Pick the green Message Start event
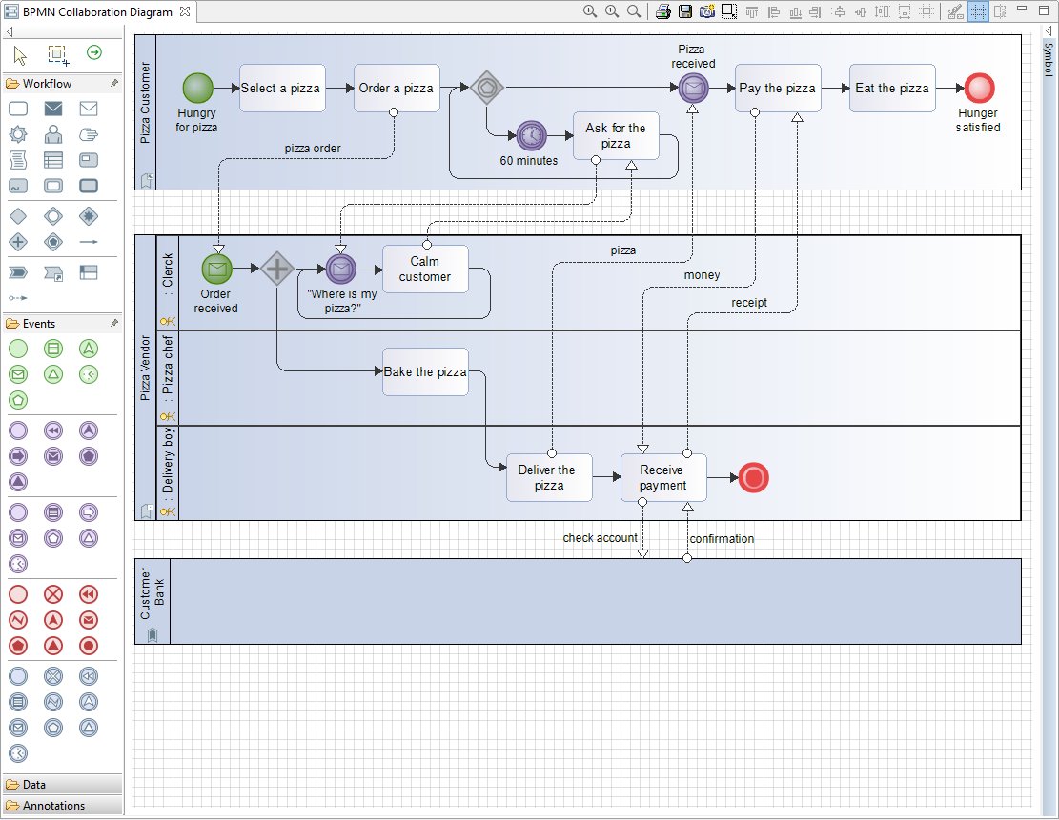The image size is (1059, 820). (18, 374)
